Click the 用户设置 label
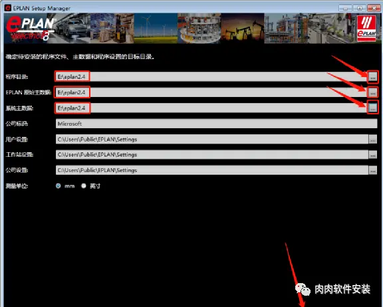 click(x=17, y=140)
